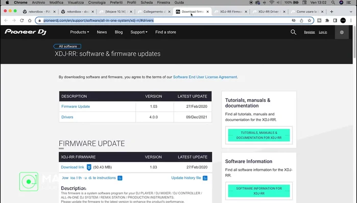Open the extensions puzzle icon
357x203 pixels.
[x=327, y=20]
